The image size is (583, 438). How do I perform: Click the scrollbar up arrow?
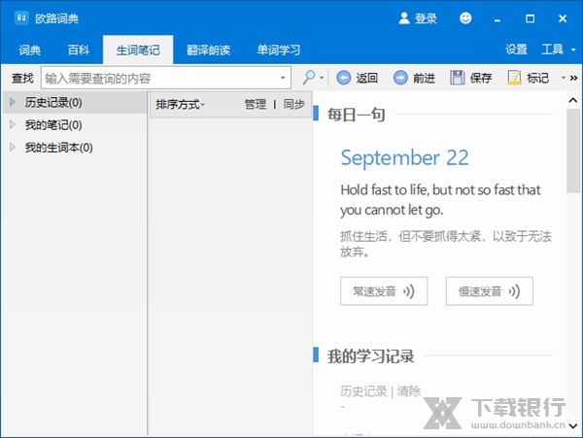(x=573, y=100)
